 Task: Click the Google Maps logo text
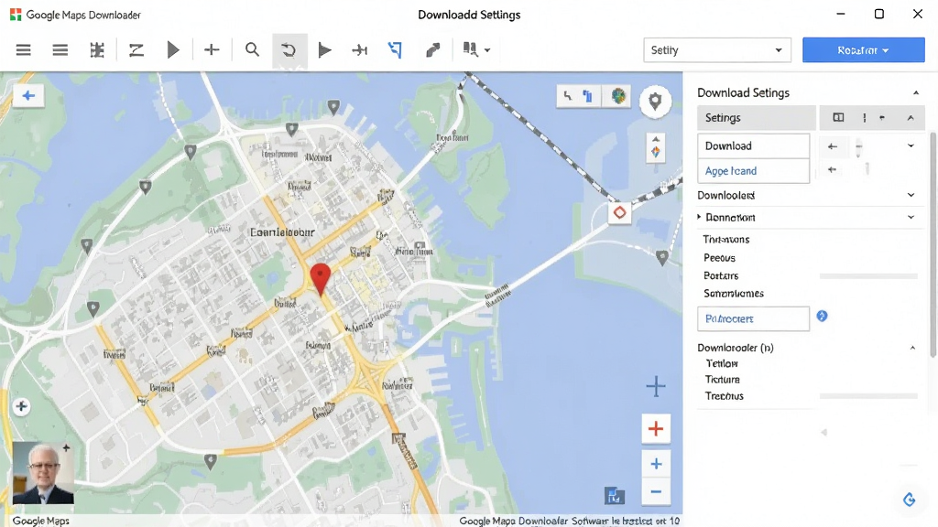[40, 521]
